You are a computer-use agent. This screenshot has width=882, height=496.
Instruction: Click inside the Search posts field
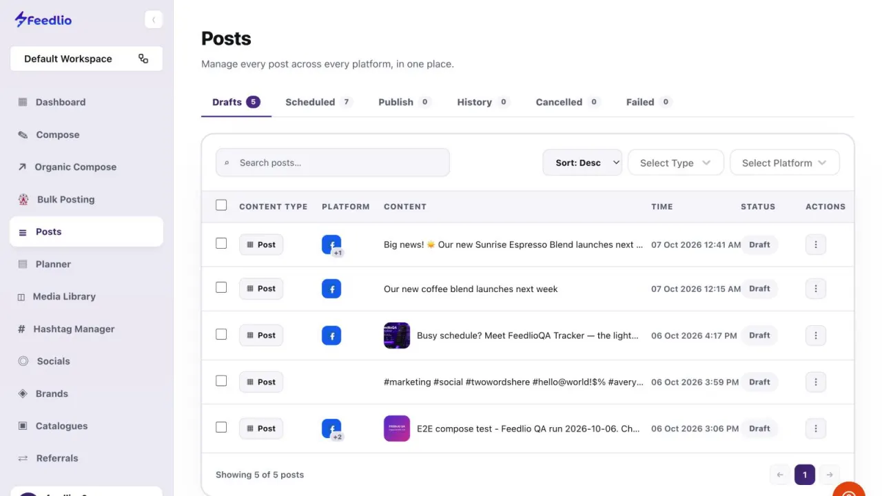point(333,163)
